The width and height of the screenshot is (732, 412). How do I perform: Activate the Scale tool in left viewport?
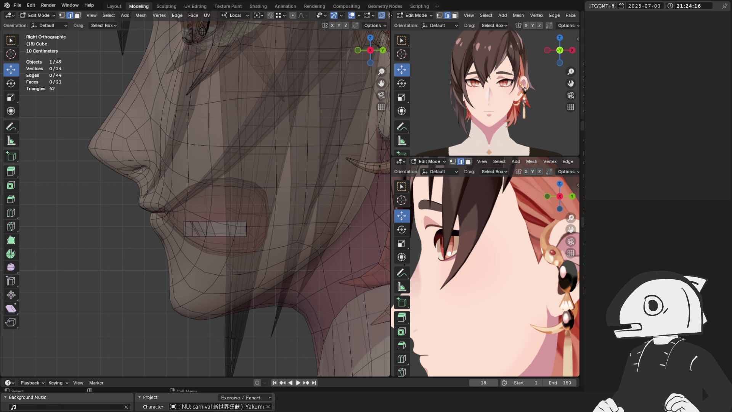[x=11, y=97]
